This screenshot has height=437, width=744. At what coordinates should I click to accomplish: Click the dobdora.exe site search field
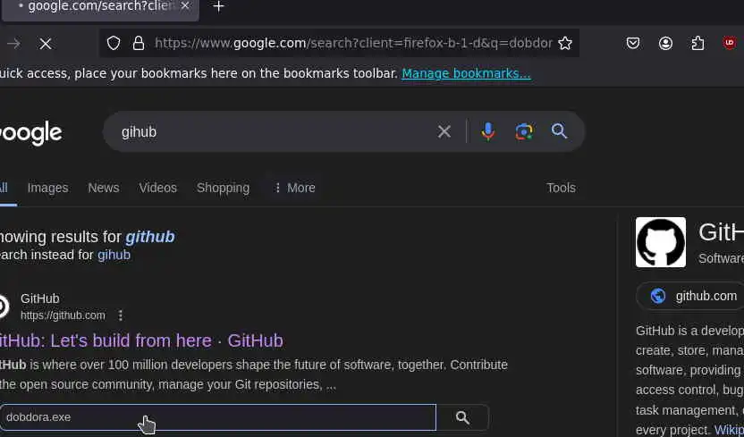click(x=218, y=417)
